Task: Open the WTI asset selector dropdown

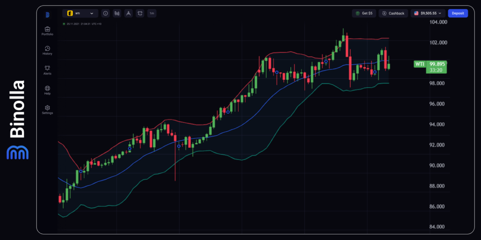Action: click(80, 14)
